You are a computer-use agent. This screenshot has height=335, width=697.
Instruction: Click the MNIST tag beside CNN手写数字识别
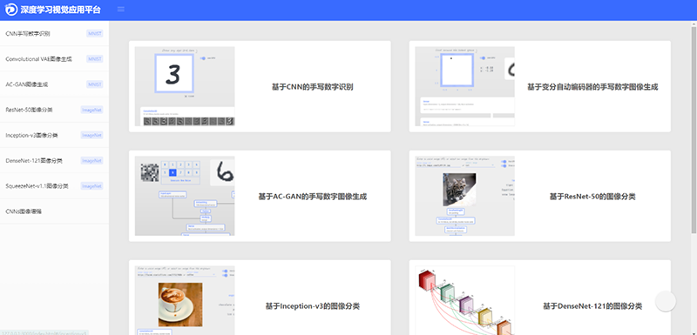tap(95, 34)
